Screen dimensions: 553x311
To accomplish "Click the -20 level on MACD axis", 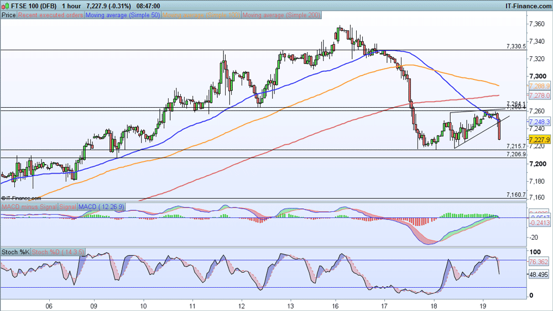I will [534, 238].
